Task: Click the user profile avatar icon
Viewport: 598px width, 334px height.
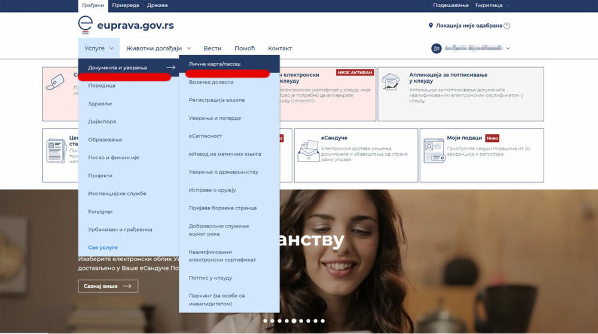Action: (x=436, y=48)
